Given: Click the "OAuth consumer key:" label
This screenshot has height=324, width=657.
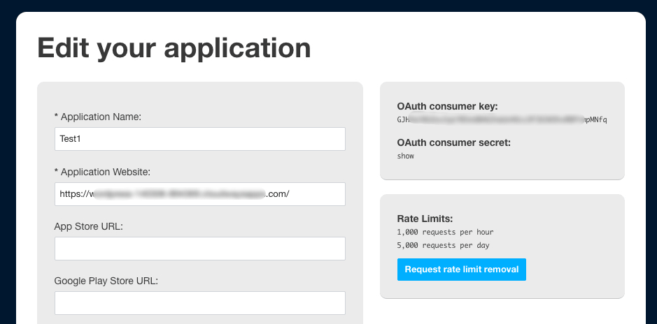Looking at the screenshot, I should [448, 107].
